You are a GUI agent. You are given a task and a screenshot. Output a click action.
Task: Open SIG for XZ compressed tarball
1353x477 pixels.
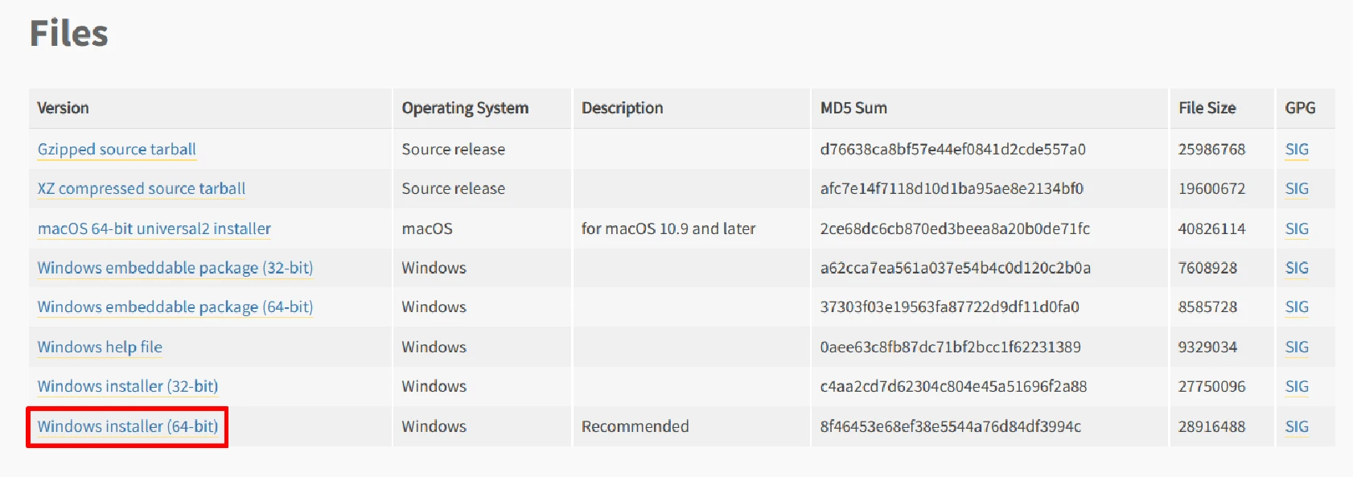1297,189
